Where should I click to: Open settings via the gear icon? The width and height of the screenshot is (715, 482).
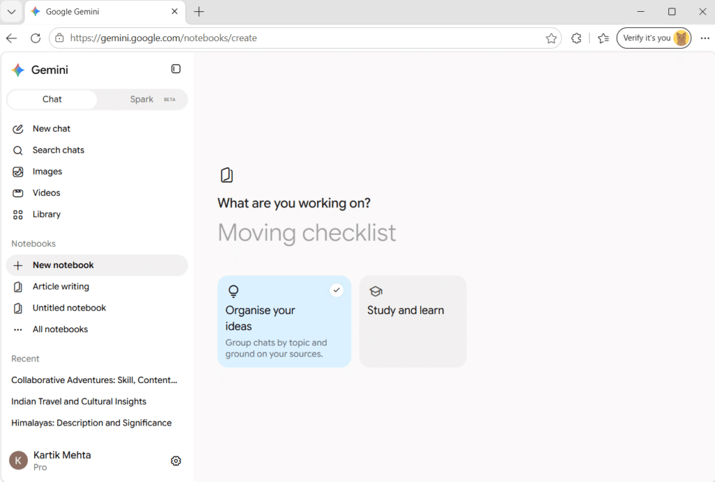click(x=175, y=460)
